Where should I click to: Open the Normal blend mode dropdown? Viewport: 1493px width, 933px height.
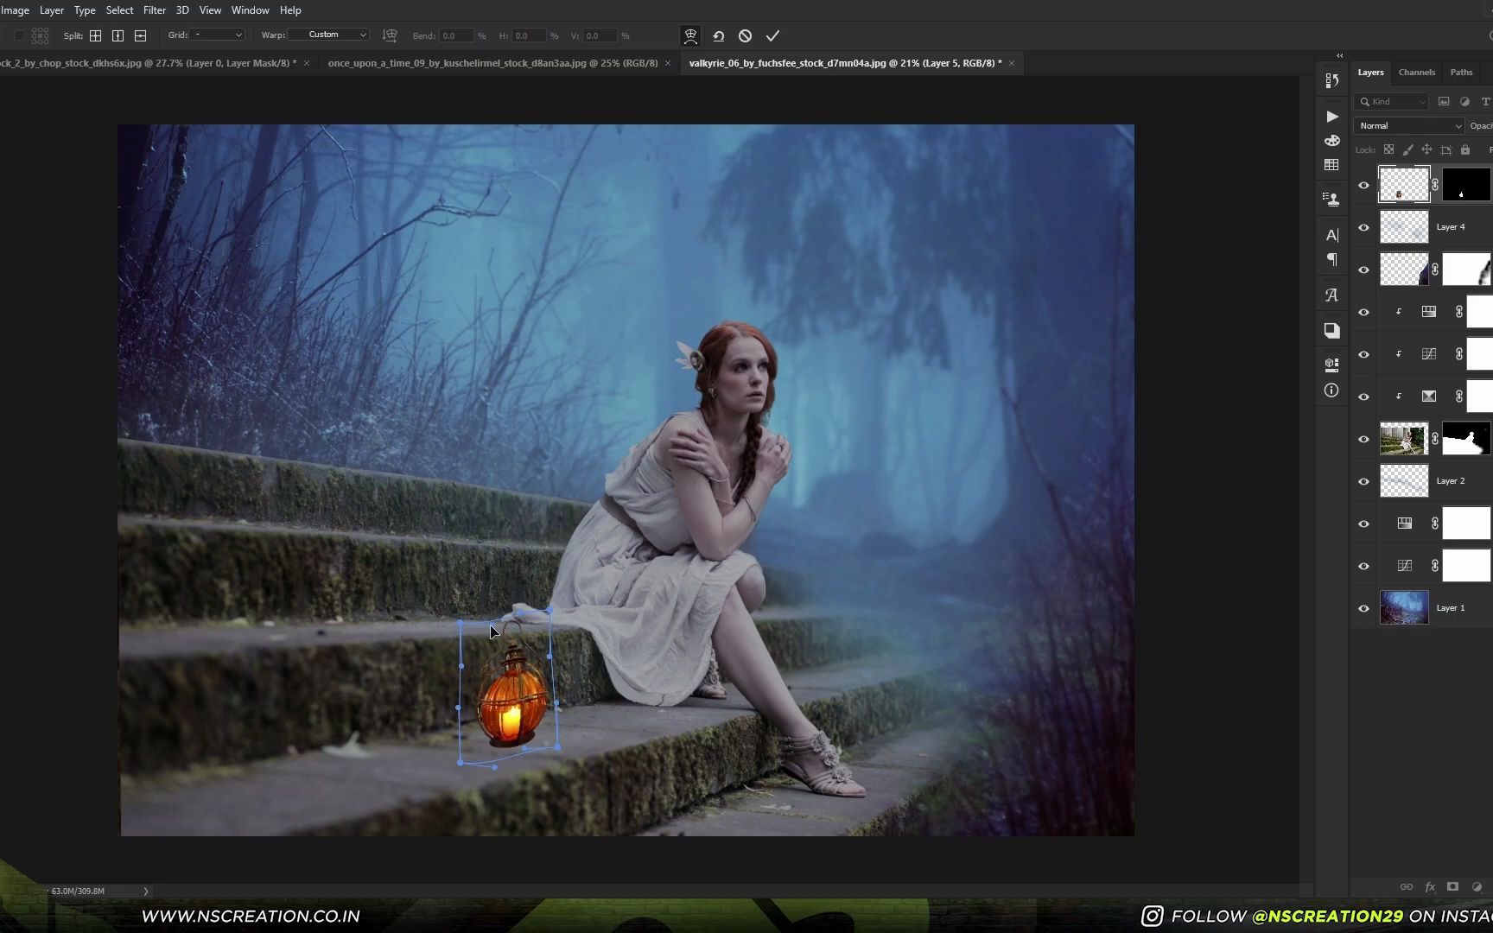(1408, 126)
